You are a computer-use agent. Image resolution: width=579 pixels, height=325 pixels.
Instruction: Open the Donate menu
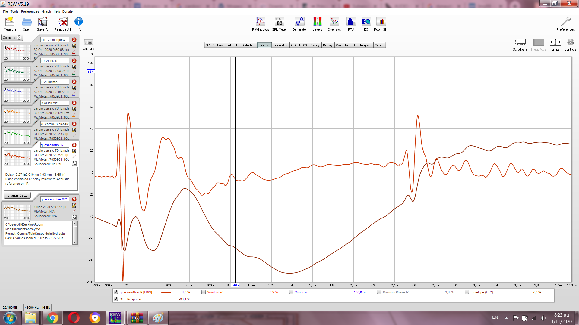(x=68, y=11)
